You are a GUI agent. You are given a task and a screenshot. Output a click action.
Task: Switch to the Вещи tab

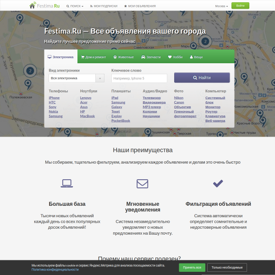click(197, 57)
